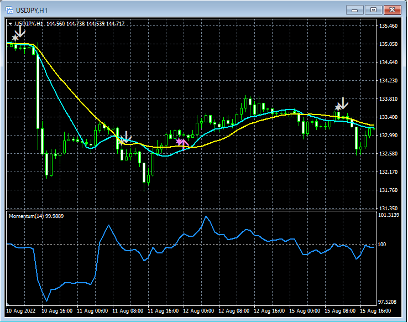Click the 10 Aug 2022 time axis label
This screenshot has width=408, height=322.
point(21,311)
